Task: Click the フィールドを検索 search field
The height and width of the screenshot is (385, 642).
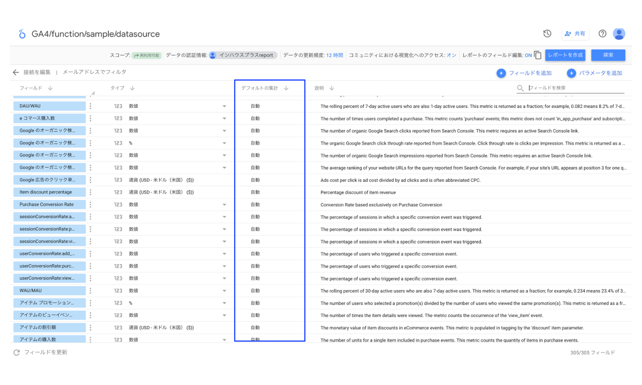Action: pyautogui.click(x=574, y=88)
